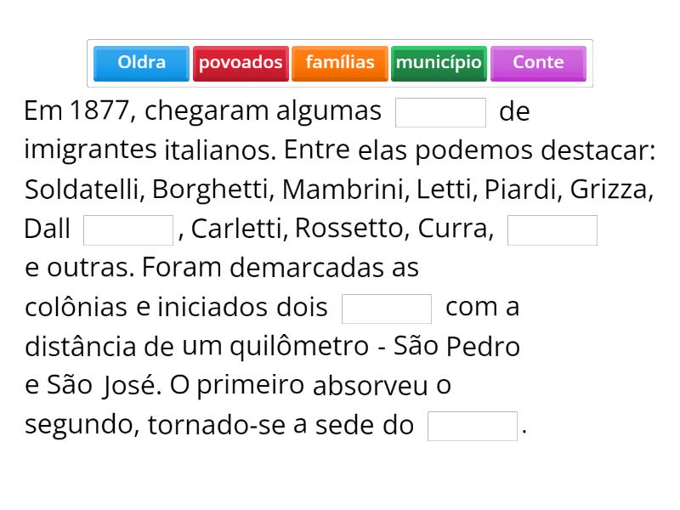
Task: Pick the tile between famílias and Conte
Action: pos(439,63)
